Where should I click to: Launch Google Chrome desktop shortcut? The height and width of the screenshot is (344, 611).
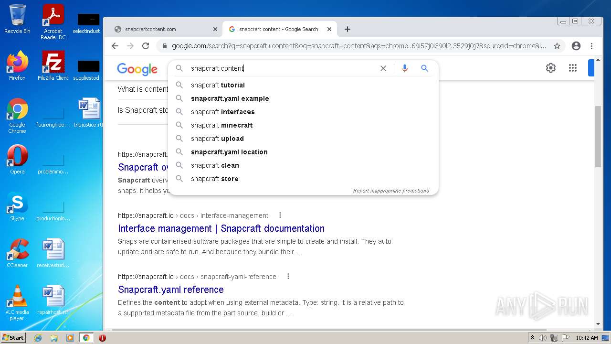point(17,116)
